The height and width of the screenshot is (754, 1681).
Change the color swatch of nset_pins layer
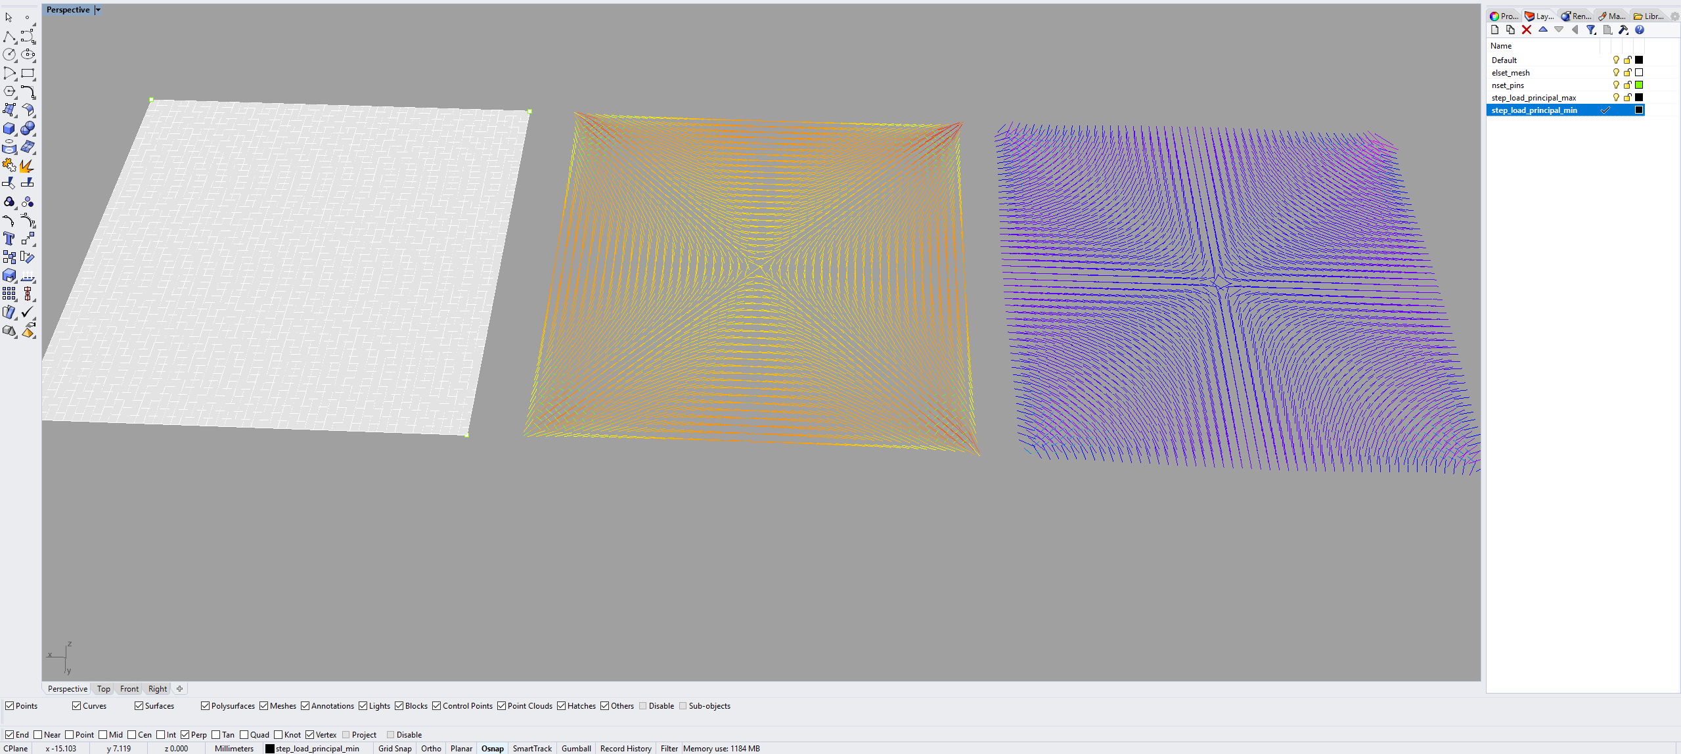tap(1639, 85)
